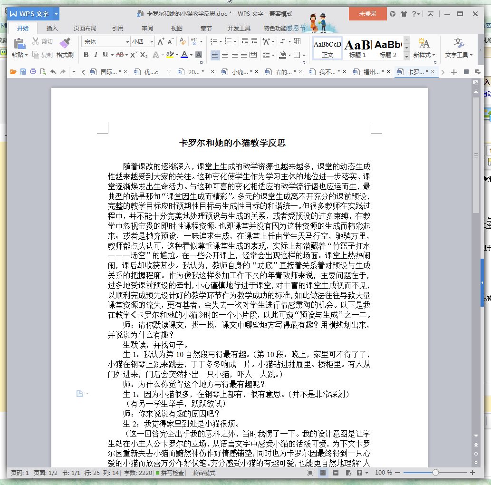The width and height of the screenshot is (491, 485).
Task: Click the zoom slider handle
Action: tap(435, 473)
